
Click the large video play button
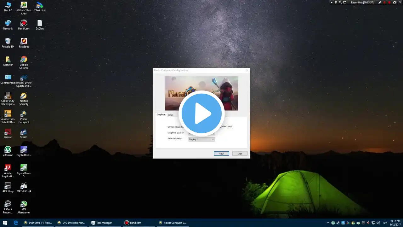pos(201,113)
